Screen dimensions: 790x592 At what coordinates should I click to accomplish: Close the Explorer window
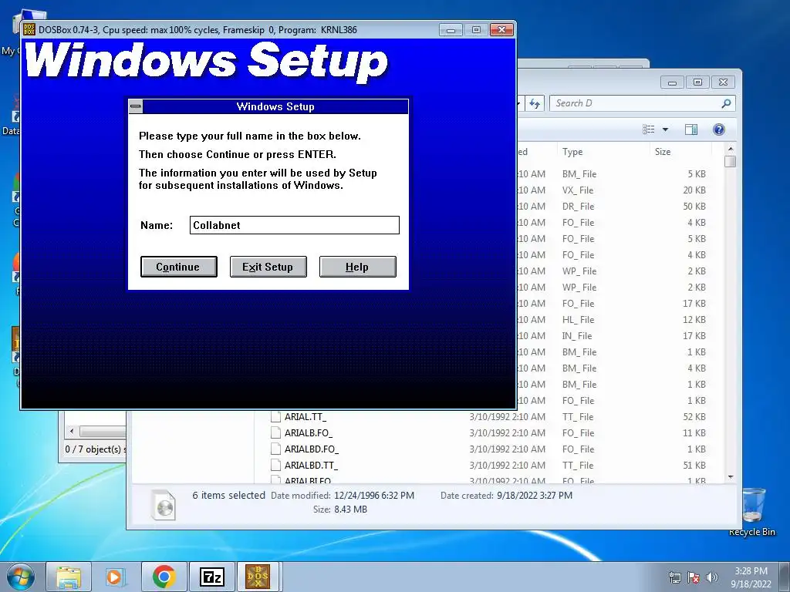click(723, 82)
